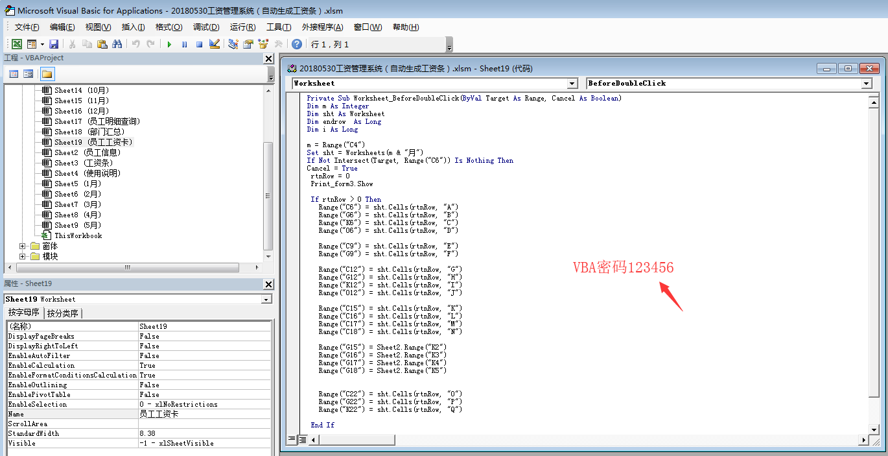Click the View Code icon in Project panel
The width and height of the screenshot is (888, 456).
[14, 74]
